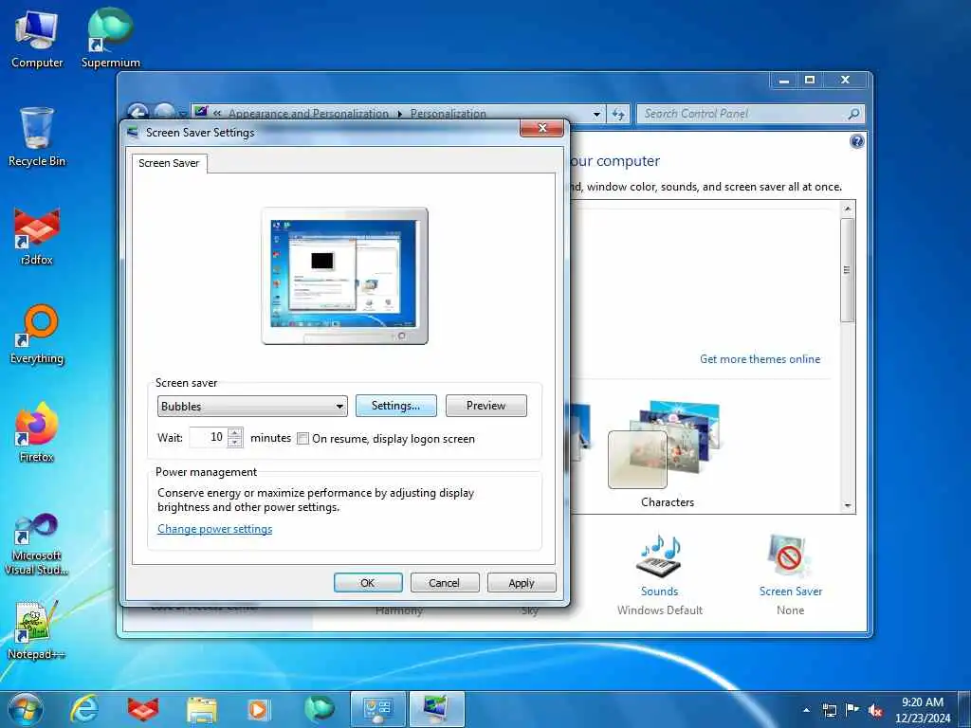Viewport: 971px width, 728px height.
Task: Select the Recycle Bin icon
Action: (37, 136)
